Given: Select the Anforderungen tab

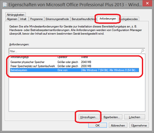Looking at the screenshot, I should (108, 19).
